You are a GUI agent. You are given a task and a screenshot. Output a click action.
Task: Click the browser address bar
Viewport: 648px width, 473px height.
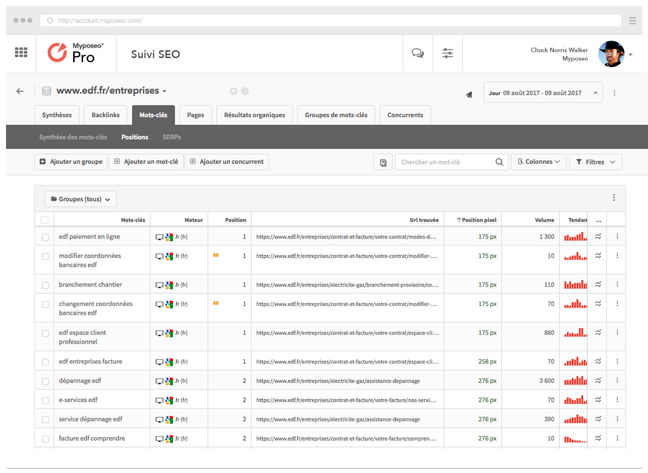330,20
